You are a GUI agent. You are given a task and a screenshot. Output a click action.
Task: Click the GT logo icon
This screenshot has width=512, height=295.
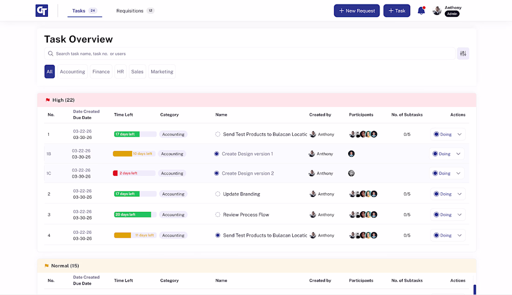(x=42, y=10)
